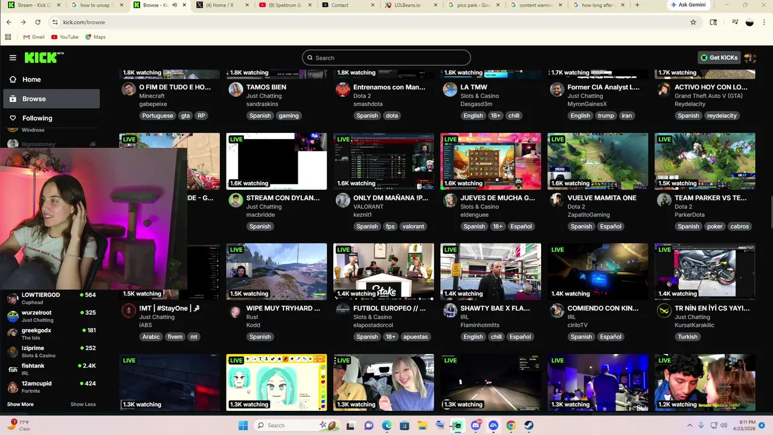The width and height of the screenshot is (773, 435).
Task: Mute the Browse tab's audio speaker icon
Action: 175,5
